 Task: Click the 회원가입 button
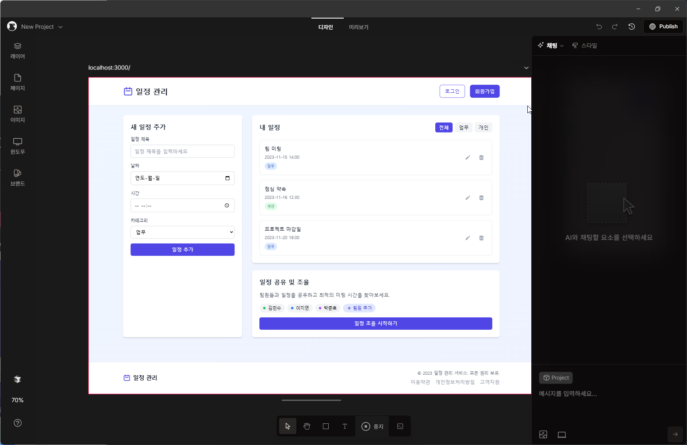tap(485, 91)
